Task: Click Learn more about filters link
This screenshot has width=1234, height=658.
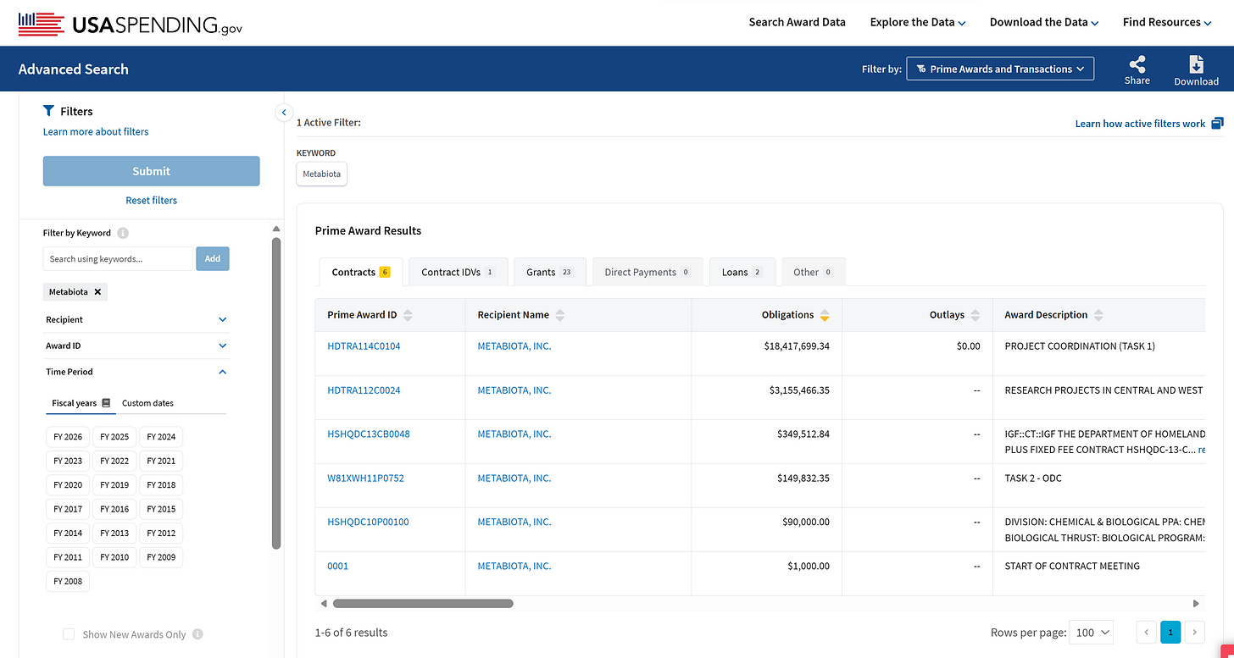Action: click(96, 131)
